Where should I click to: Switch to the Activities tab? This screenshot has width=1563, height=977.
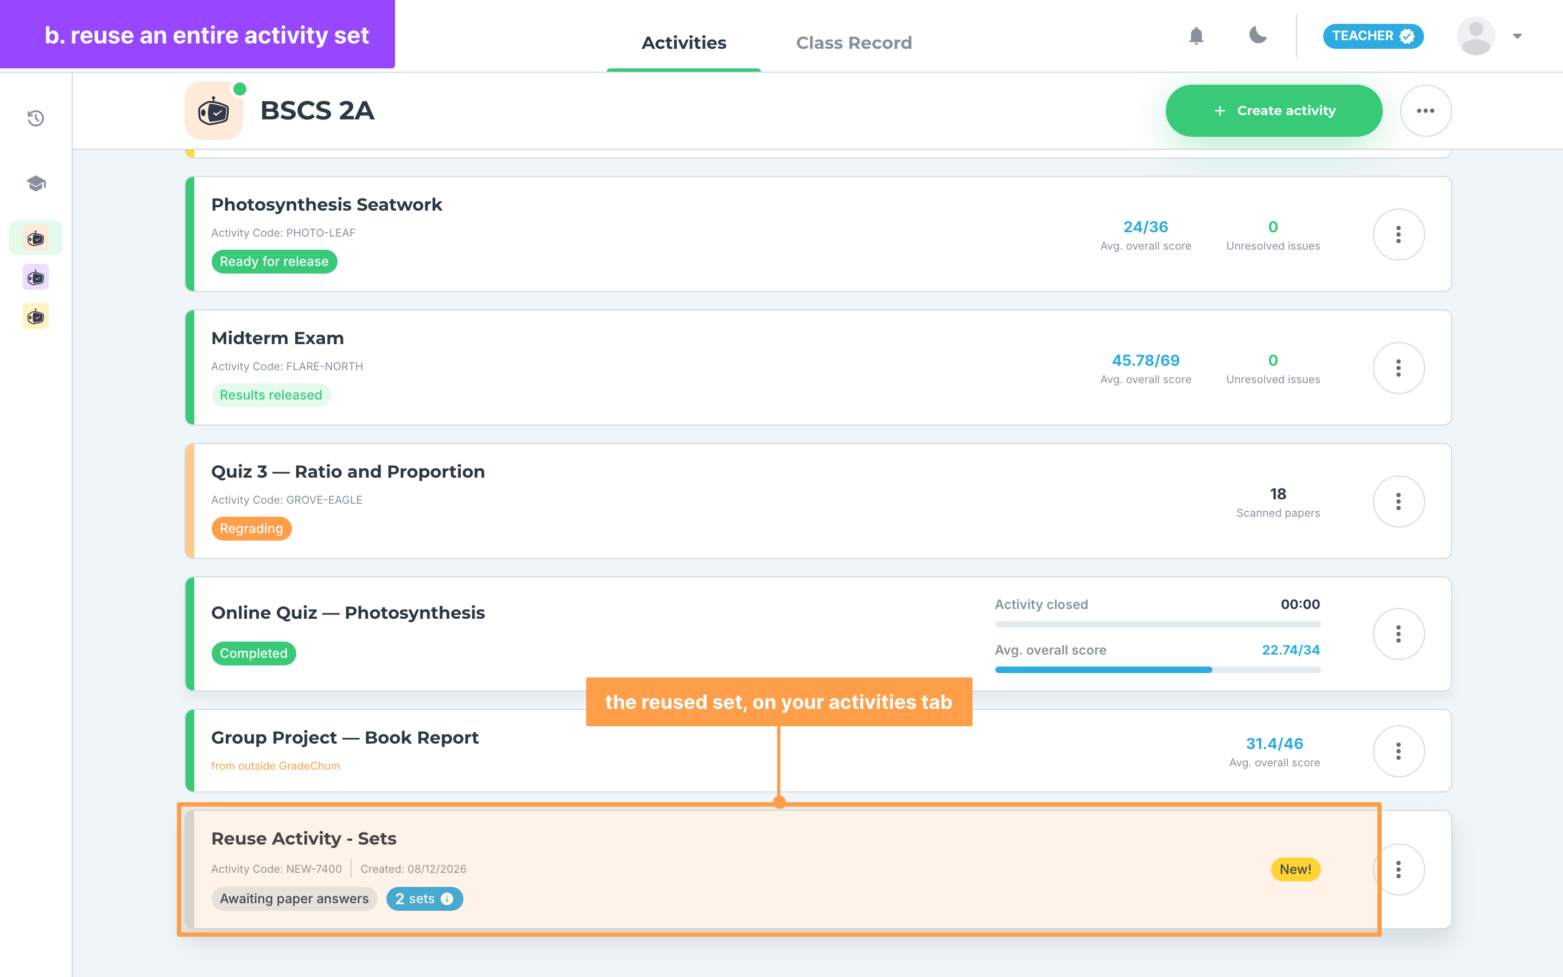(683, 43)
